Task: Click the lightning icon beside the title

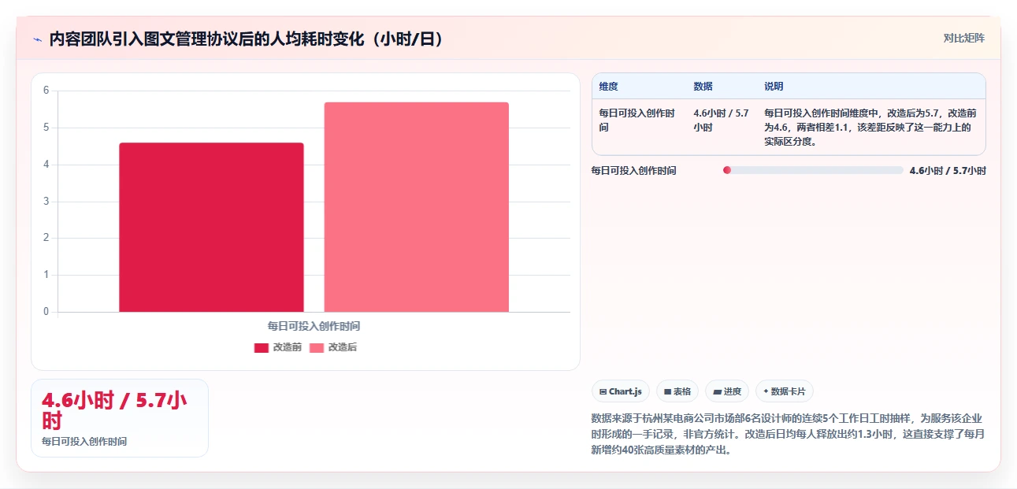Action: pos(38,39)
